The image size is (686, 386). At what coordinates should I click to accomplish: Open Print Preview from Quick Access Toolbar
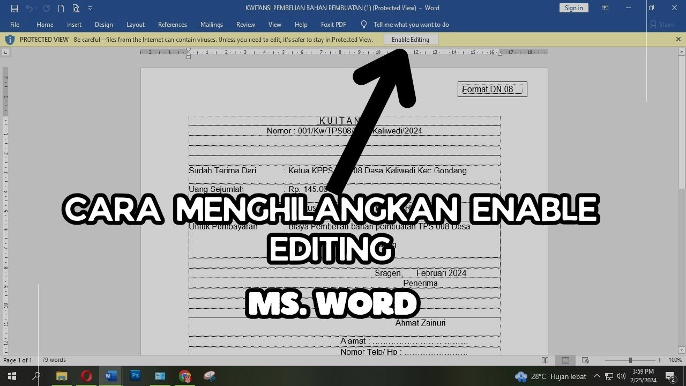point(76,8)
